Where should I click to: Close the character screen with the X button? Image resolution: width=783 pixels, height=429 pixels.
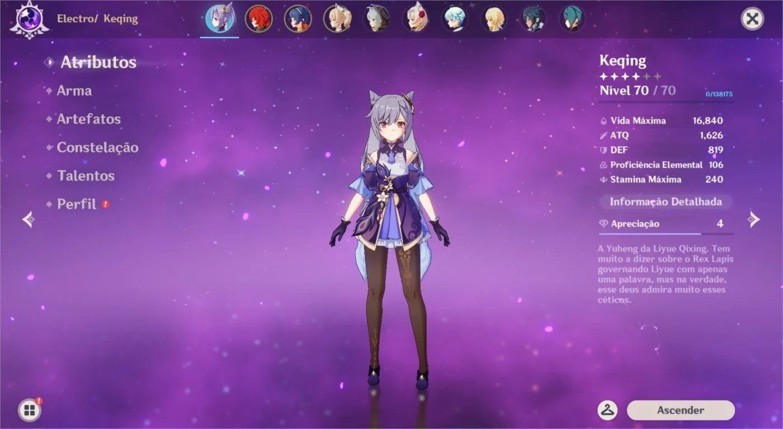752,18
